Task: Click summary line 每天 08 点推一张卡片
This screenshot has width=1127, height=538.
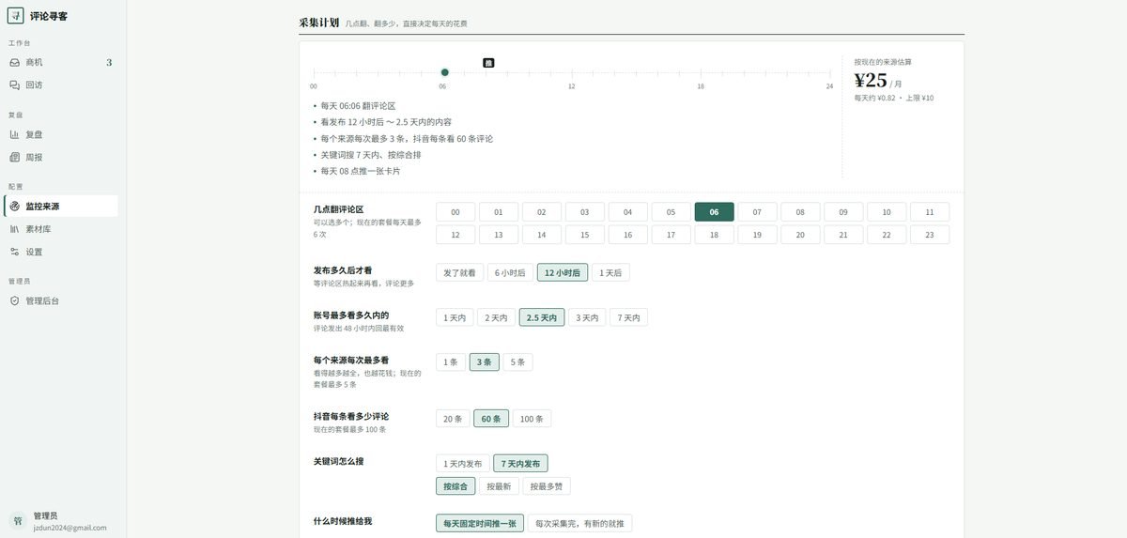Action: (x=361, y=171)
